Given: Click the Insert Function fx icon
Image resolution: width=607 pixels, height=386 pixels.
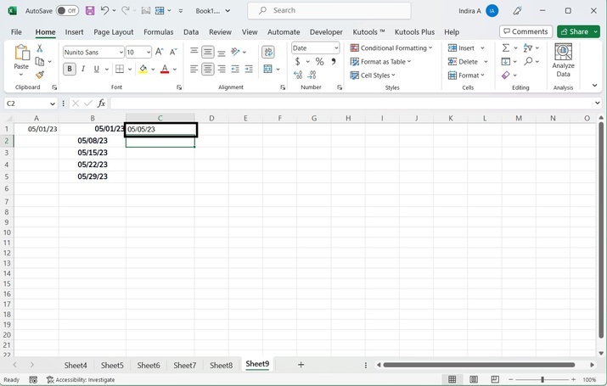Looking at the screenshot, I should (x=101, y=103).
